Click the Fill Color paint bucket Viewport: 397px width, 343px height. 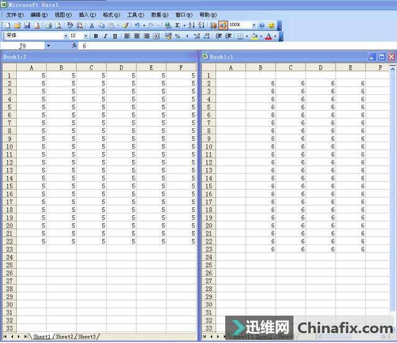[254, 36]
